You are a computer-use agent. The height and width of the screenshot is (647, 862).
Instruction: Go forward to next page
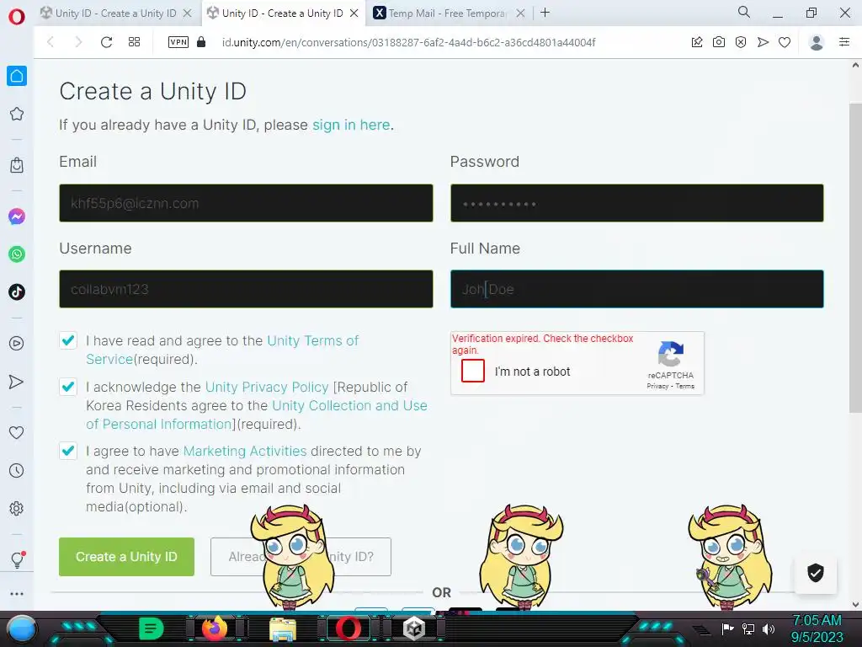78,42
